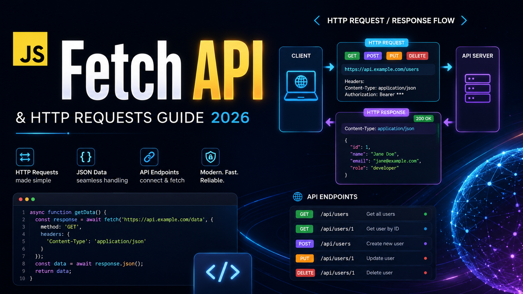
Task: Click the right chevron after RESPONSE FLOW
Action: click(x=464, y=21)
